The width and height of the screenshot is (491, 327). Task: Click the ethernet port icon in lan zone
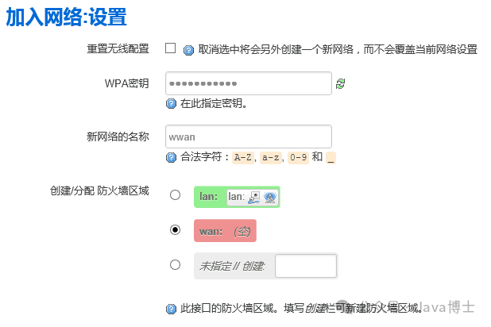click(254, 196)
